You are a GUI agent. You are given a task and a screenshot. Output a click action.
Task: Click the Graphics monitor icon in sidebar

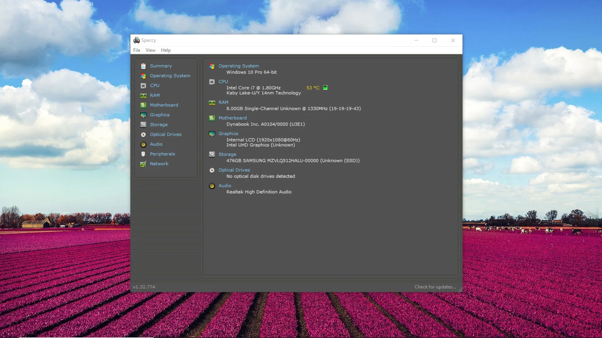[x=143, y=115]
